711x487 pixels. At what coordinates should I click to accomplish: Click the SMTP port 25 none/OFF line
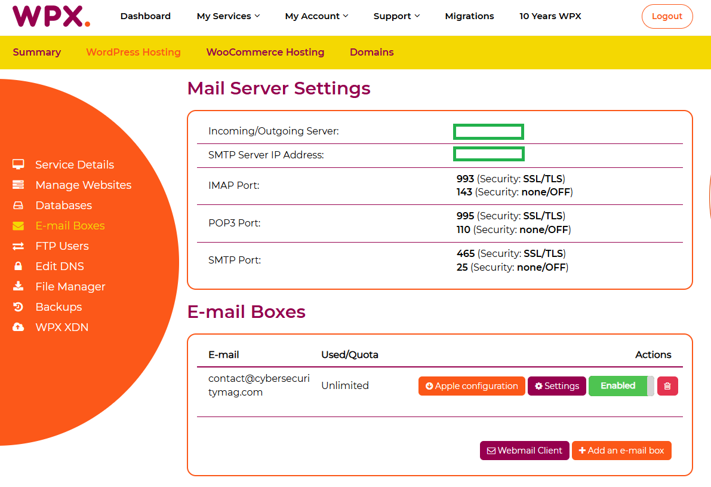click(512, 267)
